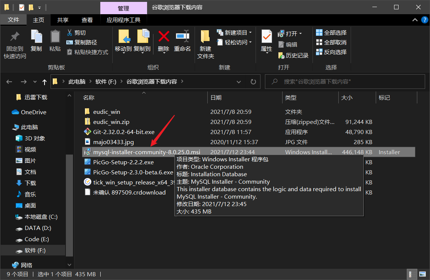Click the navigation pane vertical scrollbar

(69, 205)
